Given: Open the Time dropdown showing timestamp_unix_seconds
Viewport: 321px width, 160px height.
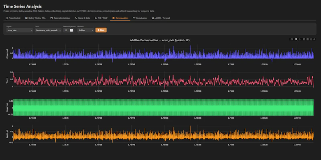Looking at the screenshot, I should point(48,30).
